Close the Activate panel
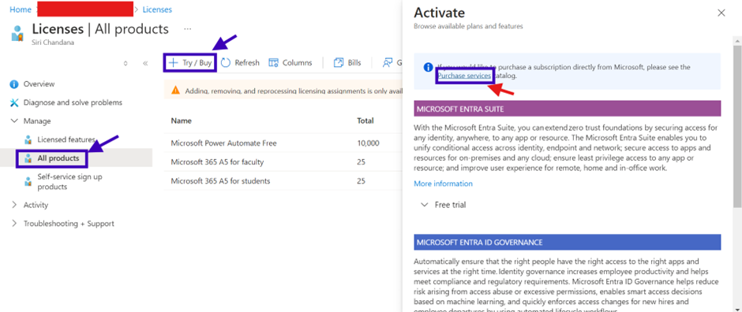The width and height of the screenshot is (742, 312). point(721,13)
